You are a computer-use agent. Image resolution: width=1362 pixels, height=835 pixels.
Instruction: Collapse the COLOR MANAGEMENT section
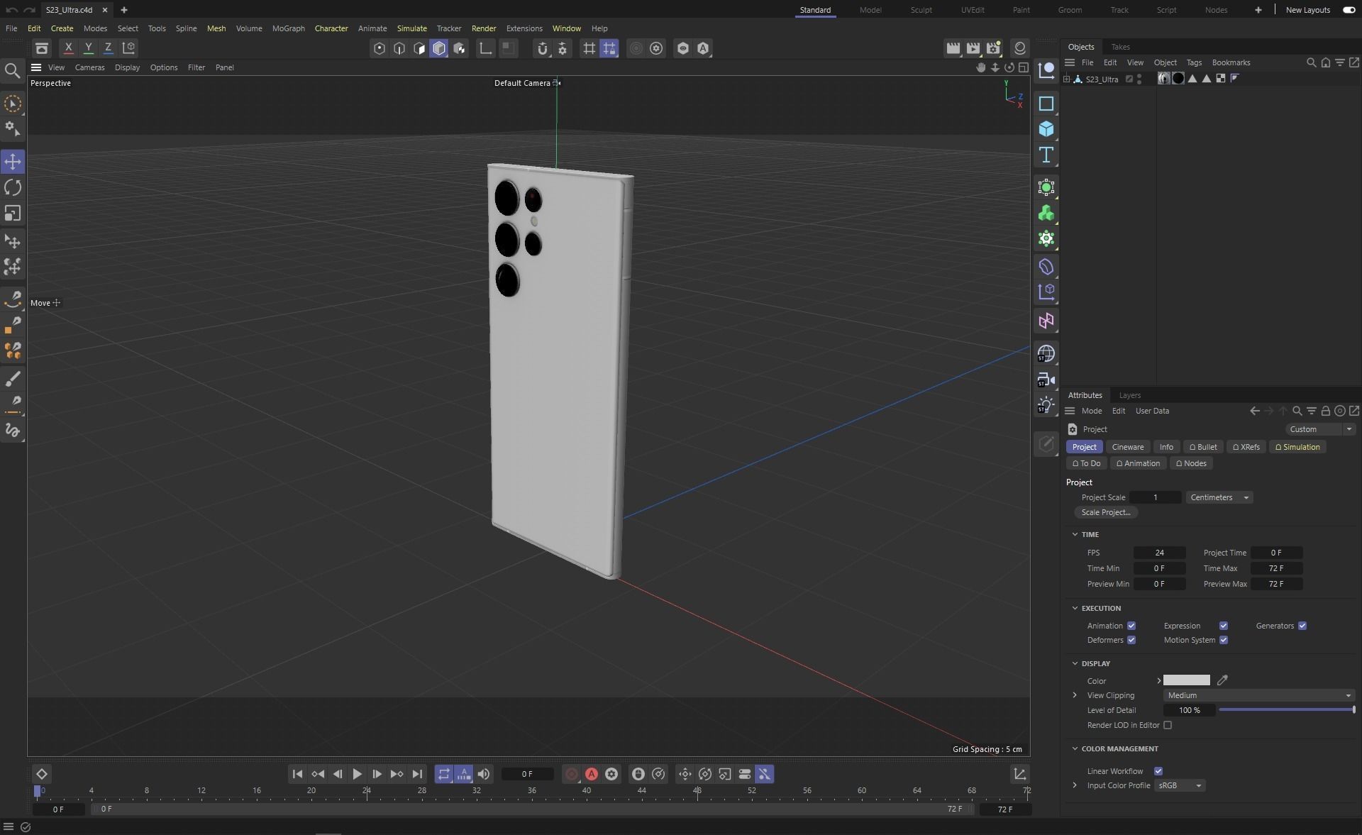pos(1075,748)
